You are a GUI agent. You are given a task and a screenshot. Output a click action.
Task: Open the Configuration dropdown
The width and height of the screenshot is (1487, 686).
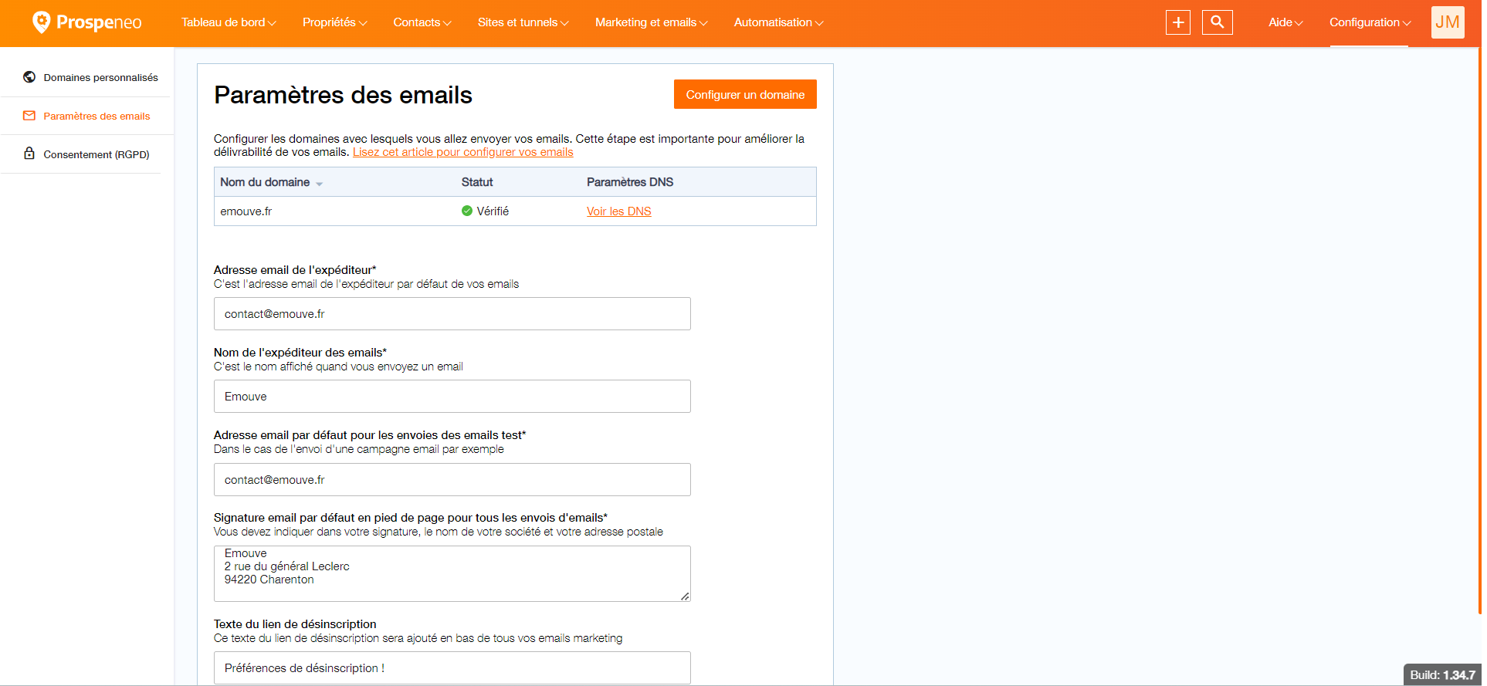pyautogui.click(x=1370, y=22)
